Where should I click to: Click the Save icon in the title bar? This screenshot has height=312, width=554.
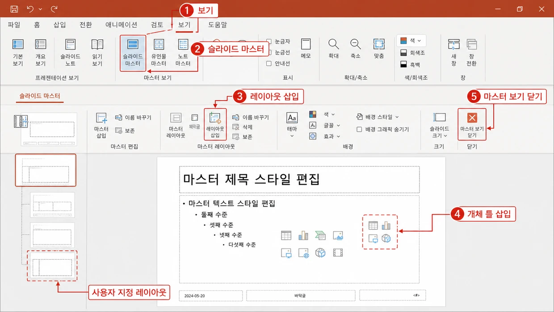tap(14, 8)
